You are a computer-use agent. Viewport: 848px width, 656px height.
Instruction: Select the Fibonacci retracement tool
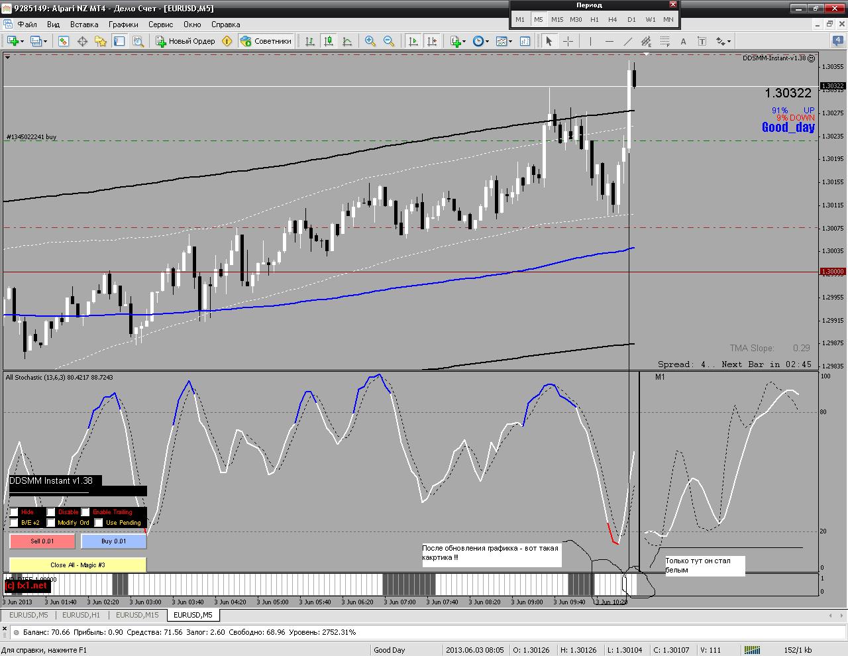pos(665,41)
